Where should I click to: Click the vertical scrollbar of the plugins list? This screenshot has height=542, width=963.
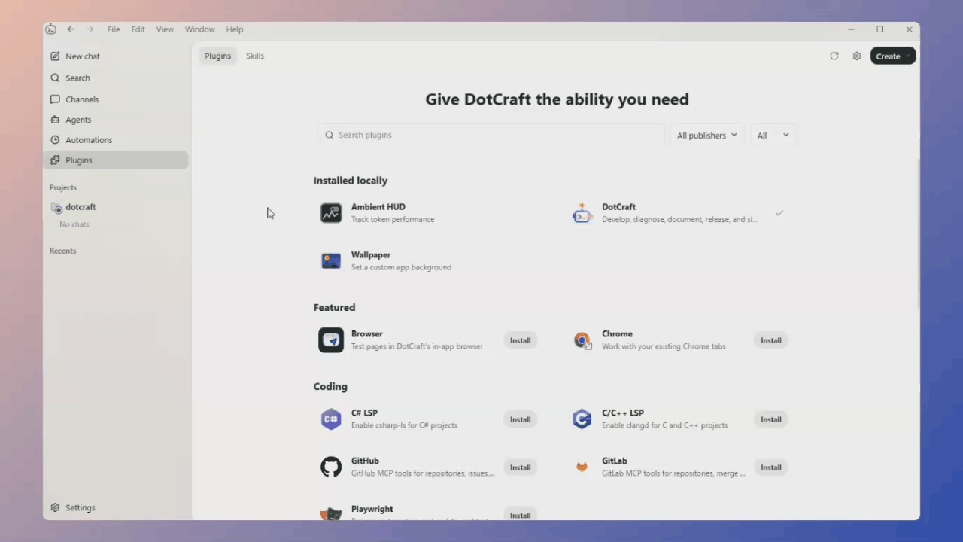[918, 233]
